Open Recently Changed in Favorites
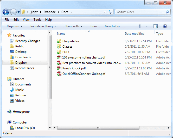Viewport: 173px width, 138px height. pyautogui.click(x=25, y=41)
